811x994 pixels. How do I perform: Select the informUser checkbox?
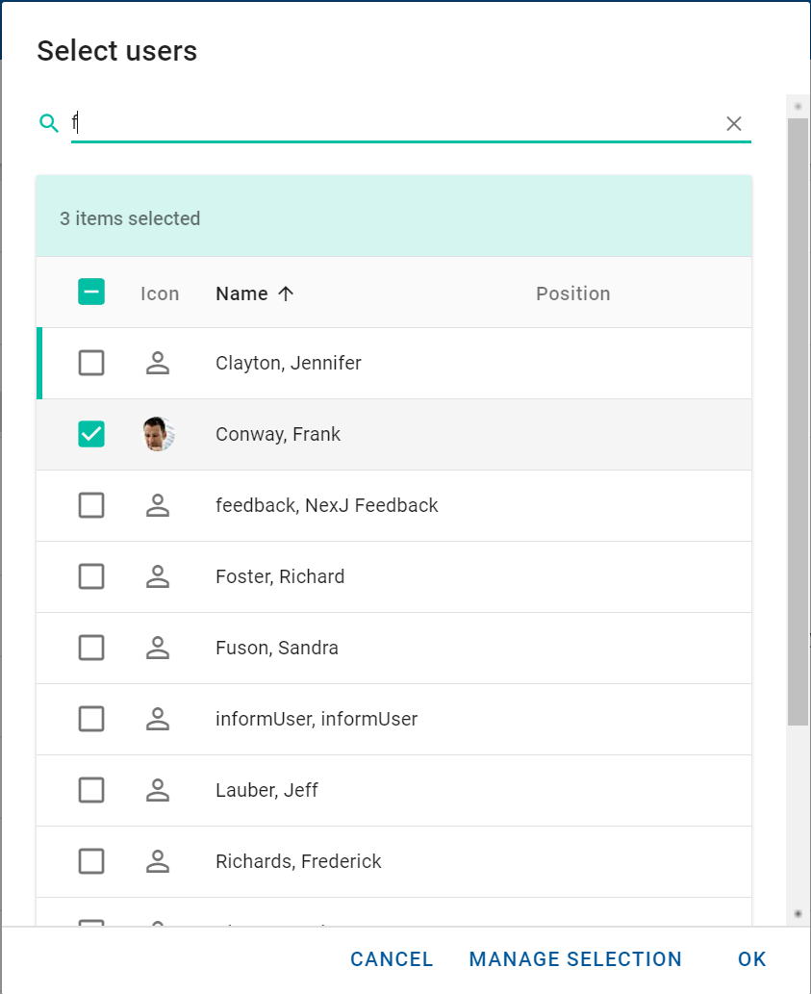tap(91, 719)
